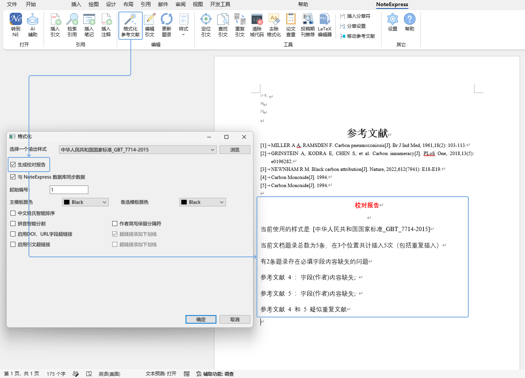Viewport: 525px width, 378px height.
Task: Click the 浏览 button
Action: tap(235, 150)
